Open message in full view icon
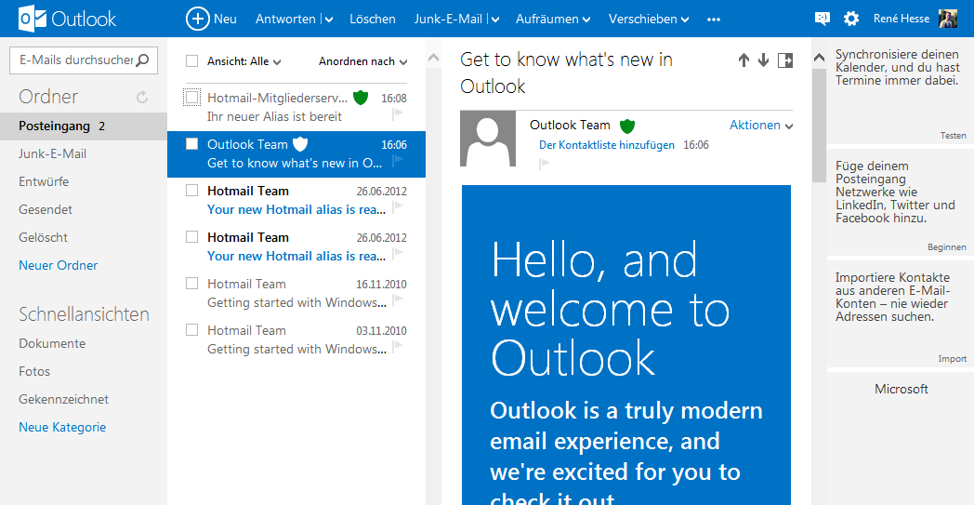The width and height of the screenshot is (974, 505). (785, 60)
